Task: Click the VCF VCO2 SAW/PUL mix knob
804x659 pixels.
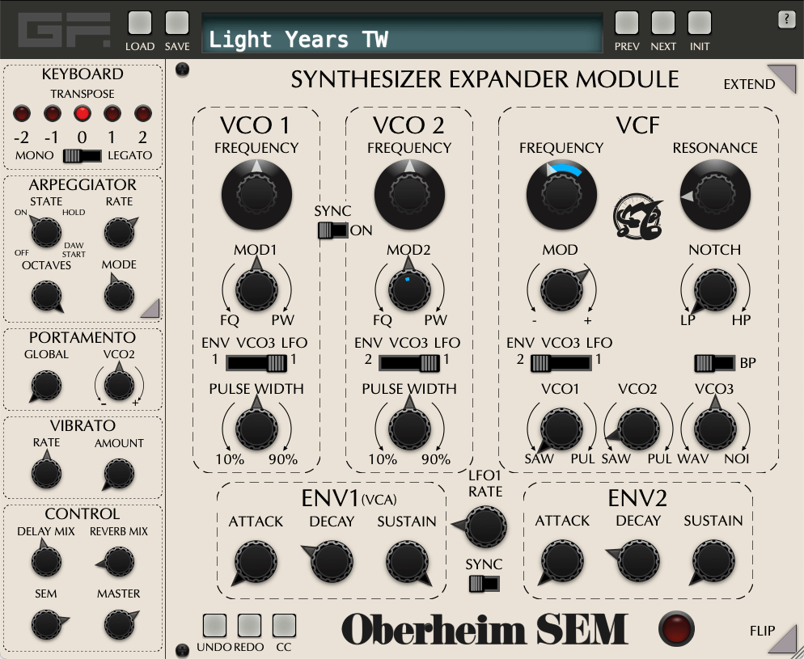Action: click(638, 429)
